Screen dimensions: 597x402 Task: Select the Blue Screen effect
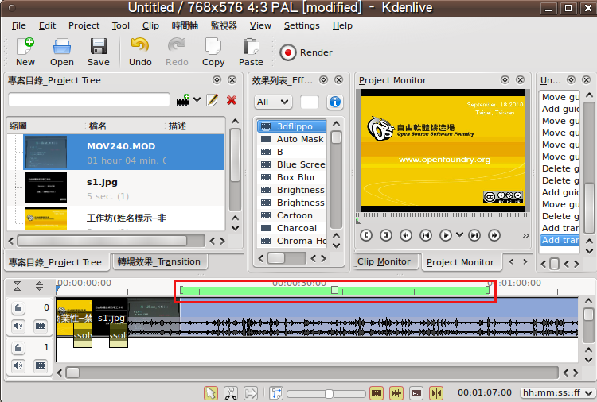click(x=291, y=164)
